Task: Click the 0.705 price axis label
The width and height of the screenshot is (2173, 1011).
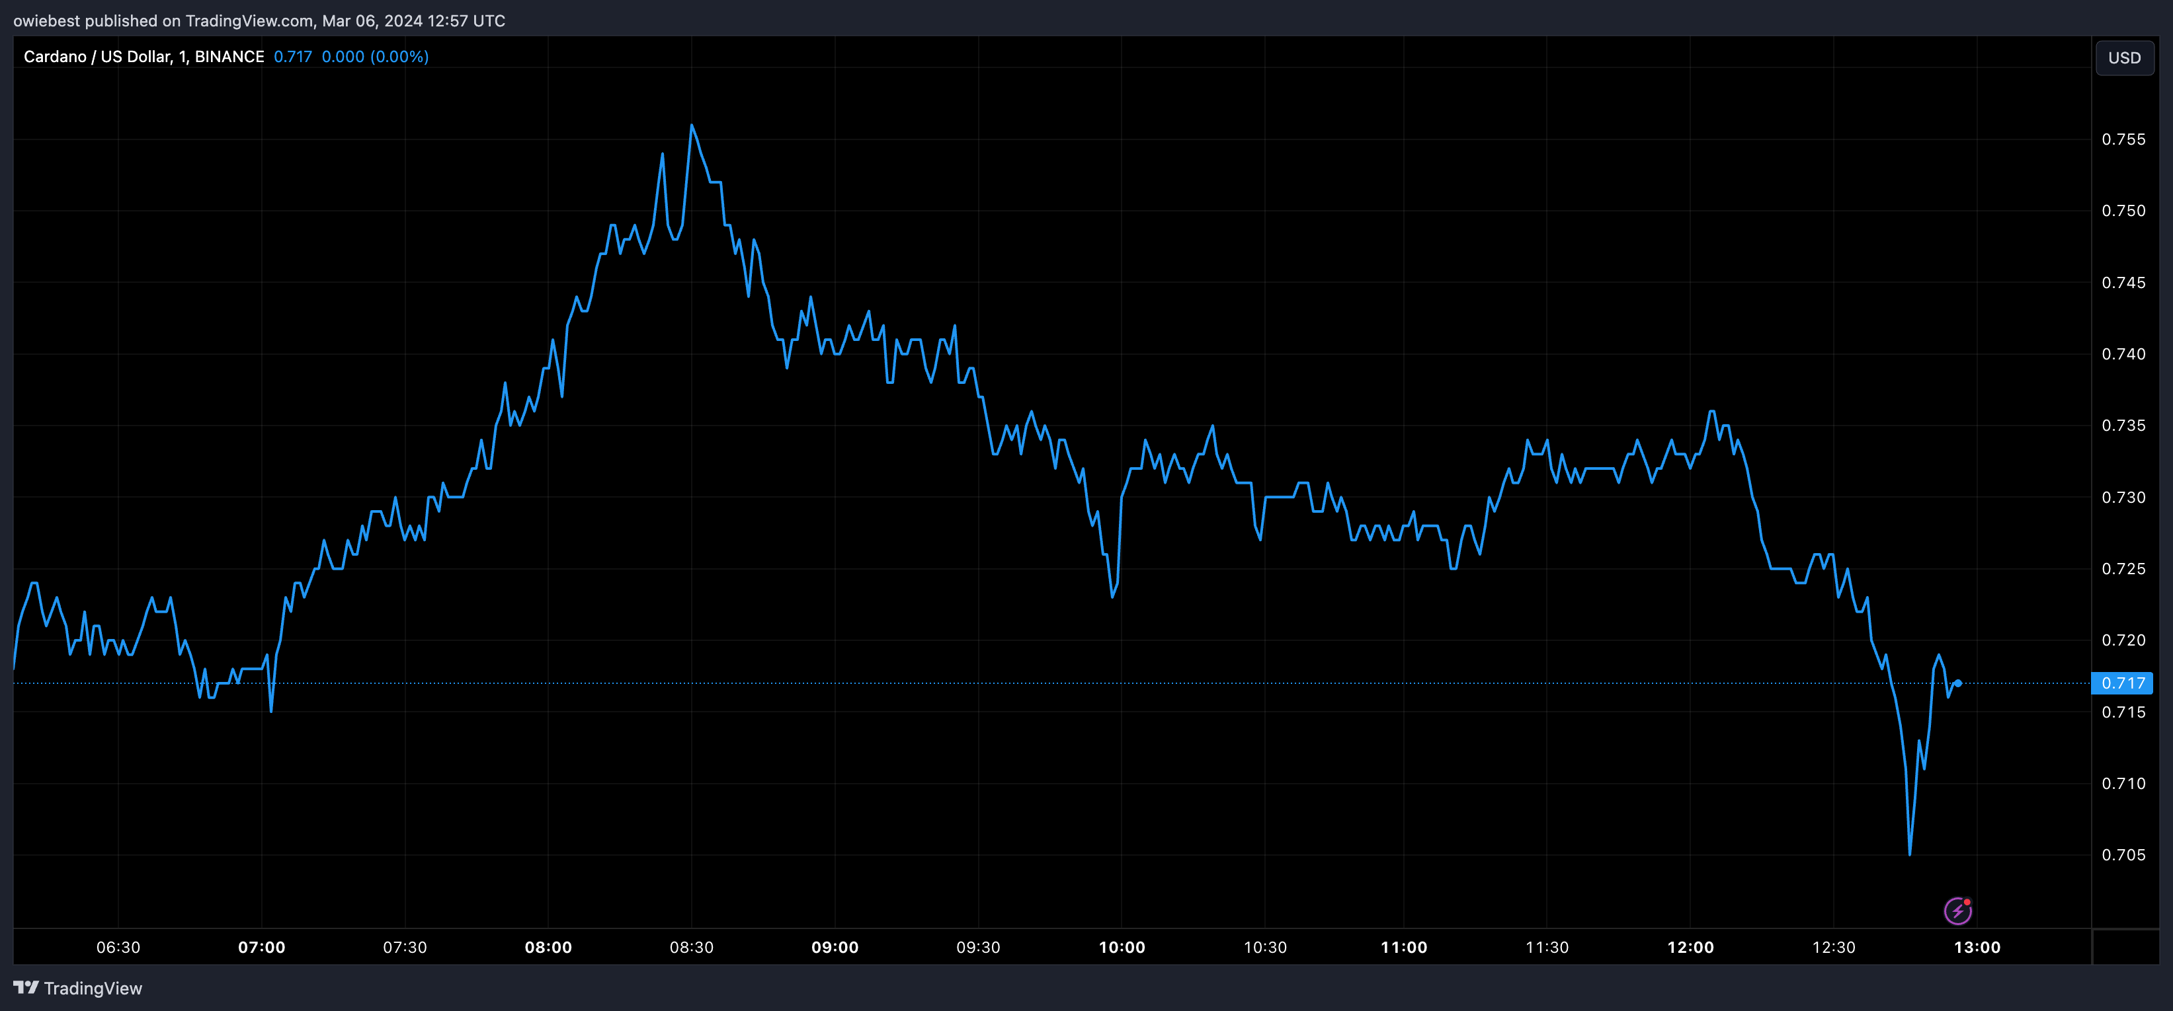Action: tap(2123, 855)
